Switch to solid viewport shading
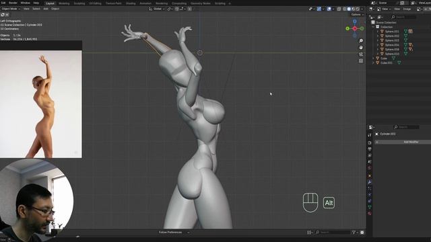Screen dimensions: 431x242 (x=349, y=9)
